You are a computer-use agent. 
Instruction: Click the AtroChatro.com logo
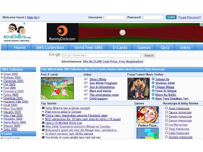17,32
